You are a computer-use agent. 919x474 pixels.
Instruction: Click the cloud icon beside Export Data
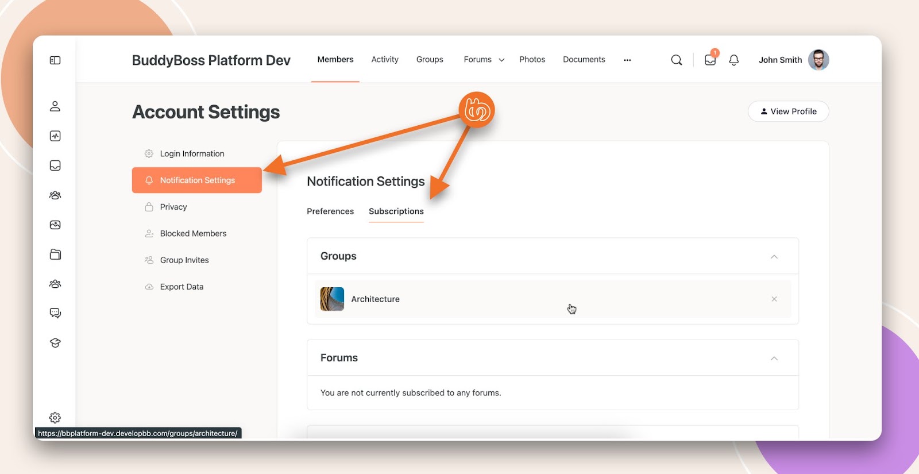[x=149, y=287]
